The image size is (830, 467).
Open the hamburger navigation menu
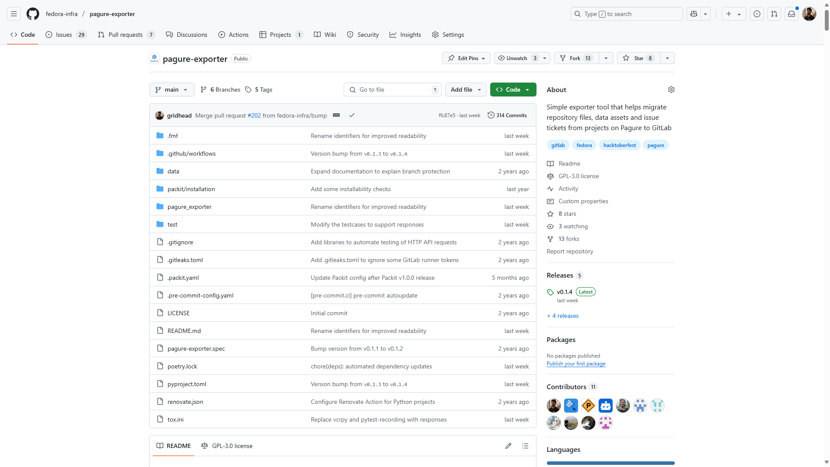click(x=14, y=14)
